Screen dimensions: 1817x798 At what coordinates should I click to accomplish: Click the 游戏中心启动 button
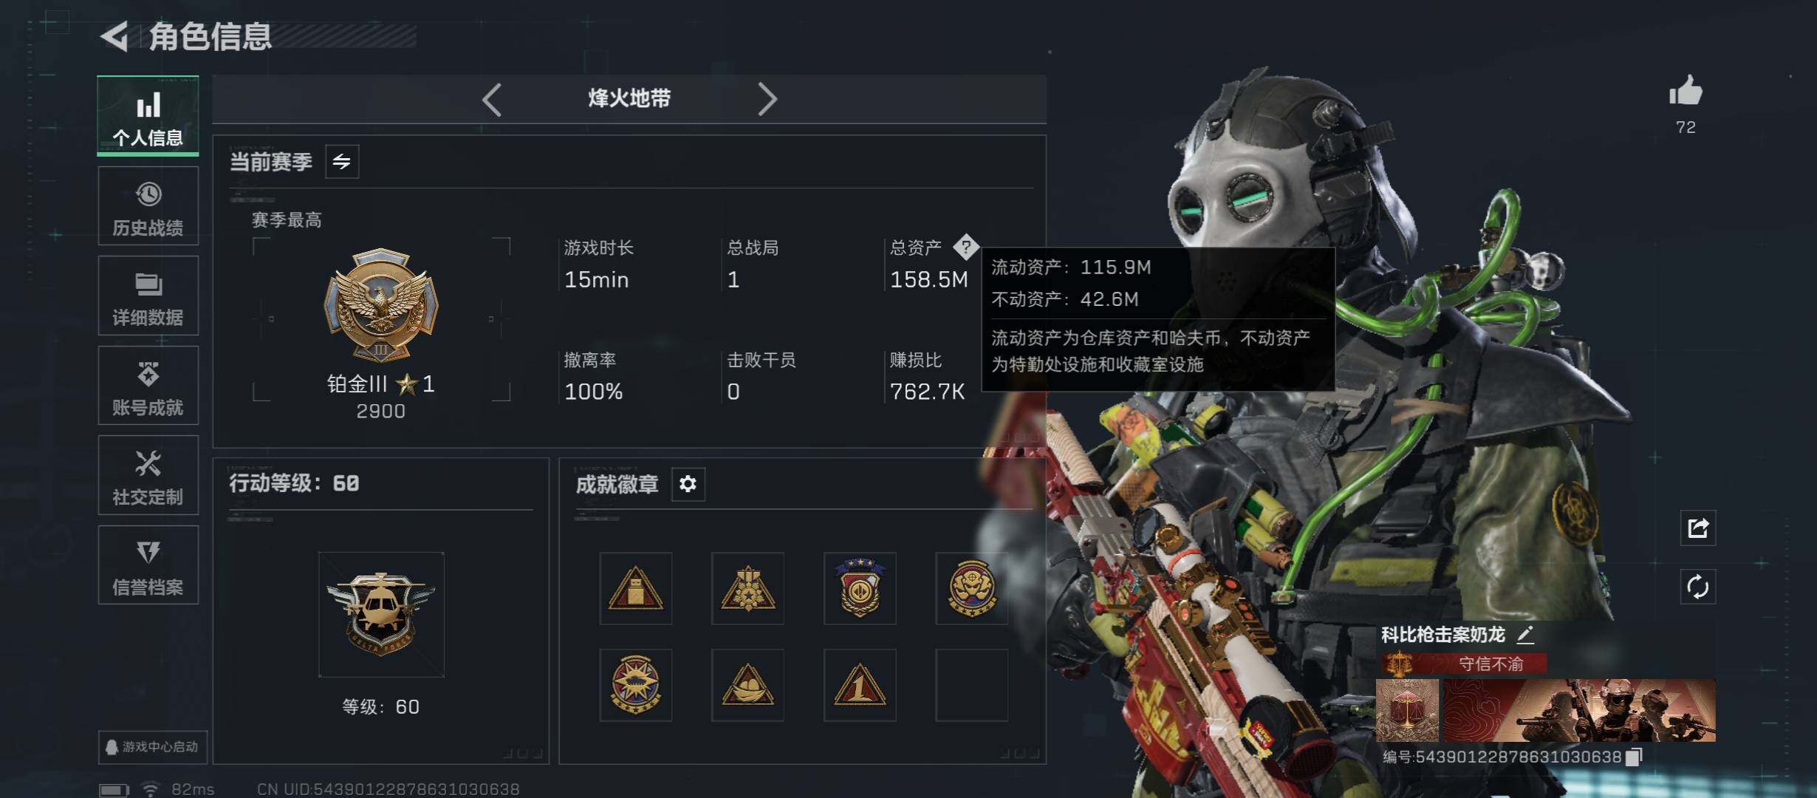152,747
